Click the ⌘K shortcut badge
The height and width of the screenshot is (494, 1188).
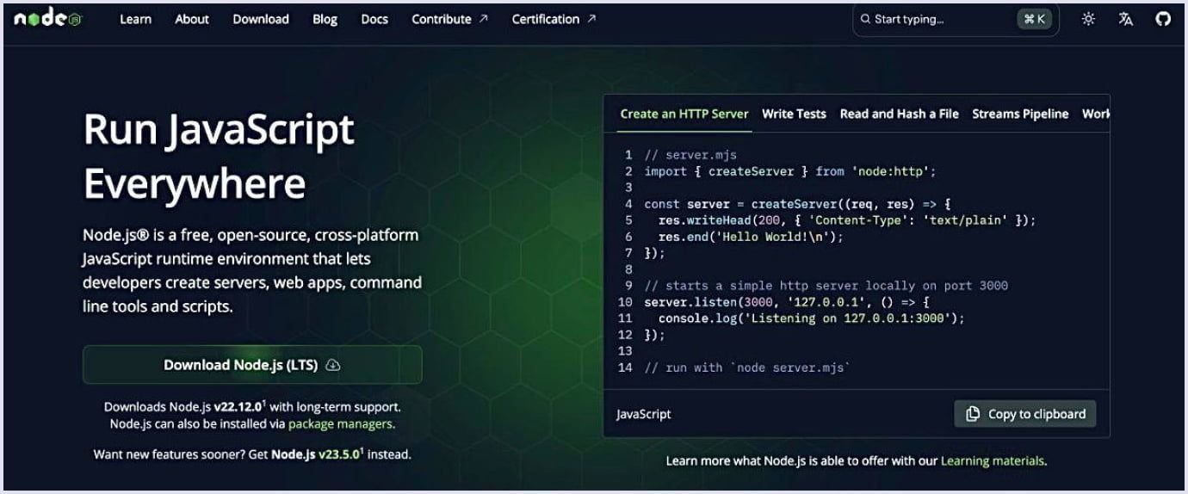[x=1034, y=19]
